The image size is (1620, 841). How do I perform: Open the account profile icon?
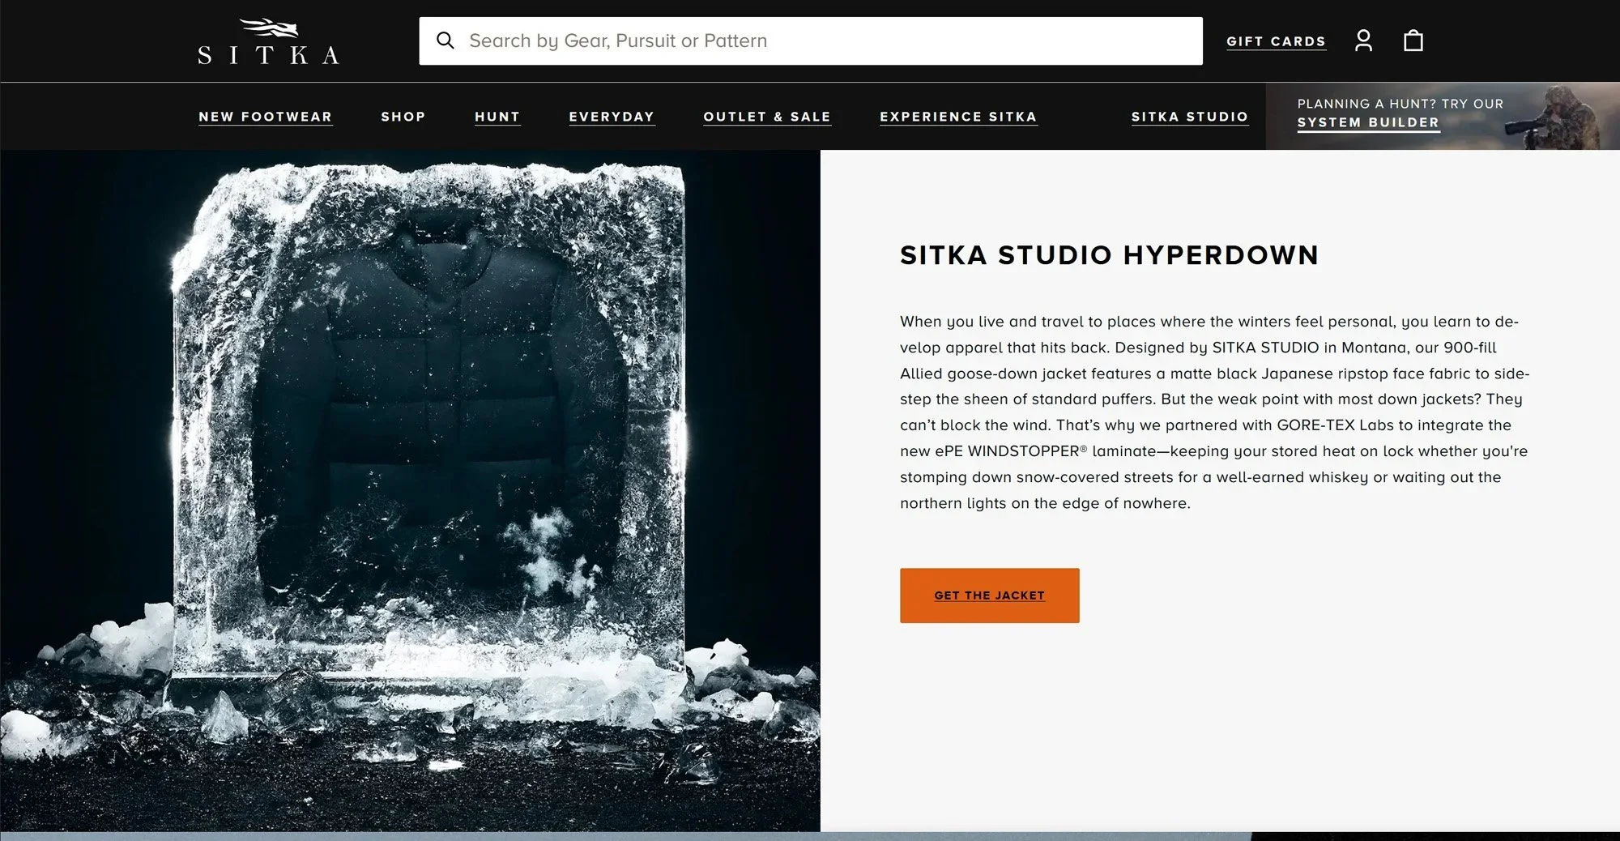pyautogui.click(x=1363, y=41)
